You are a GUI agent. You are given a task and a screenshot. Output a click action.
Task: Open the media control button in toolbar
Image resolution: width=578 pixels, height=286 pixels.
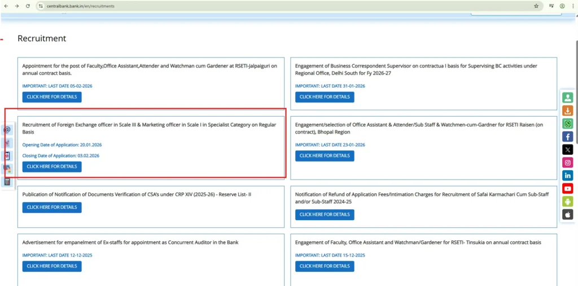(551, 6)
